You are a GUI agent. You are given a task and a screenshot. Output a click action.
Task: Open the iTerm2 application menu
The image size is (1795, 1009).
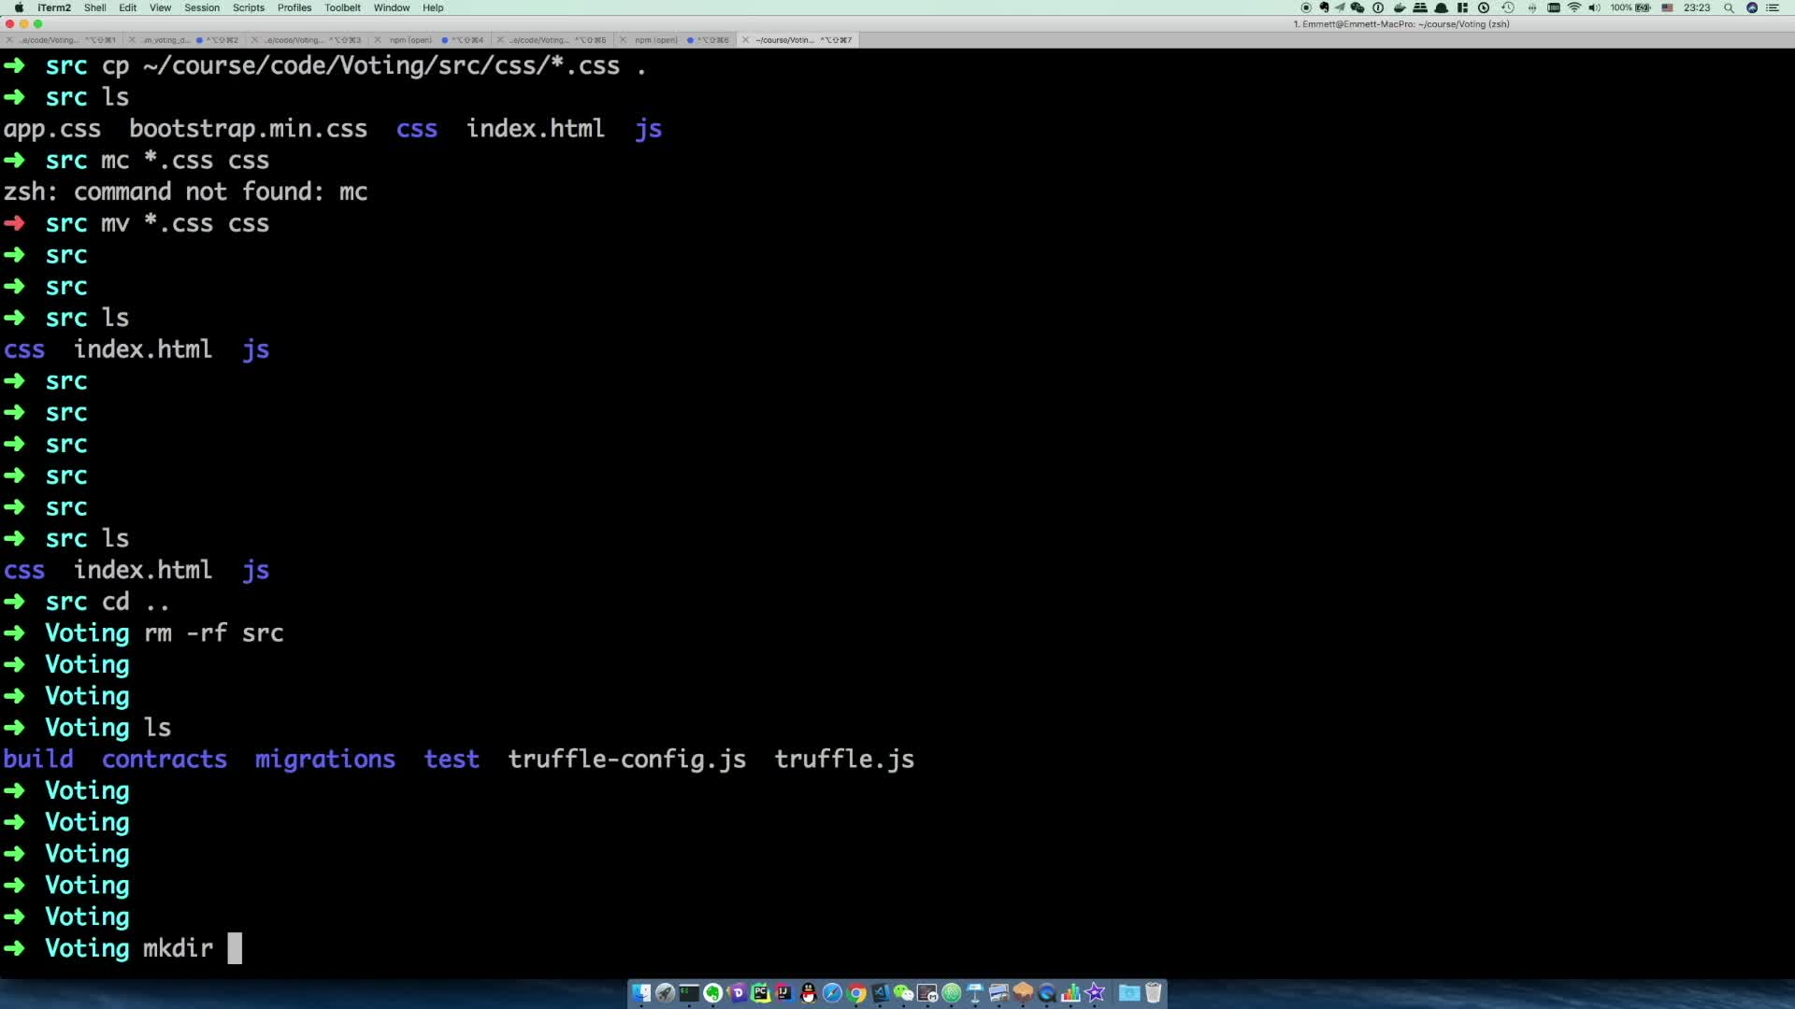coord(54,7)
